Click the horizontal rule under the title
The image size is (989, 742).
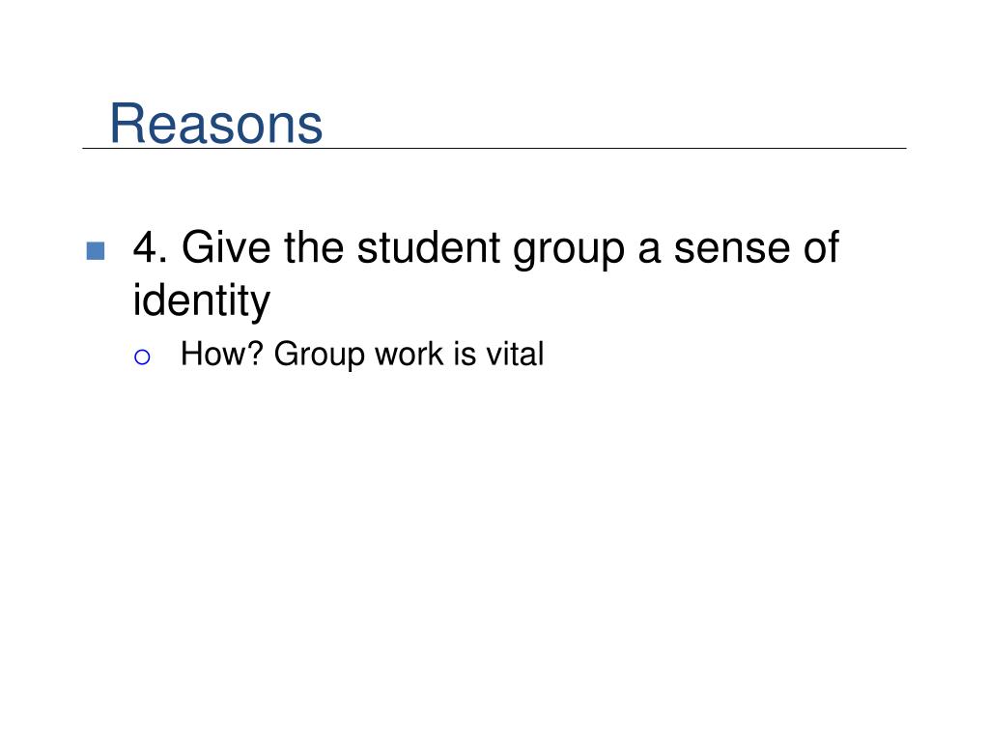(494, 148)
